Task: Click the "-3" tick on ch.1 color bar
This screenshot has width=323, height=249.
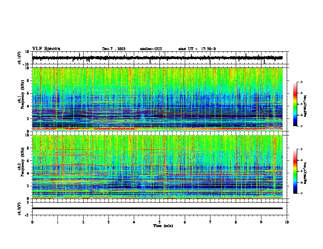Action: click(301, 82)
